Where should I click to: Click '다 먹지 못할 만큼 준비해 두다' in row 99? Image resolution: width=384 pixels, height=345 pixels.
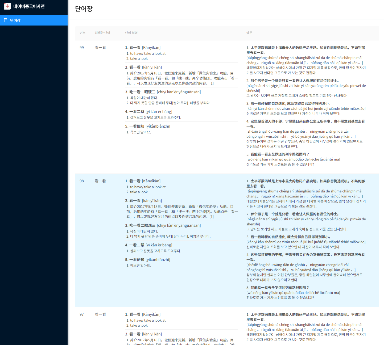click(168, 103)
